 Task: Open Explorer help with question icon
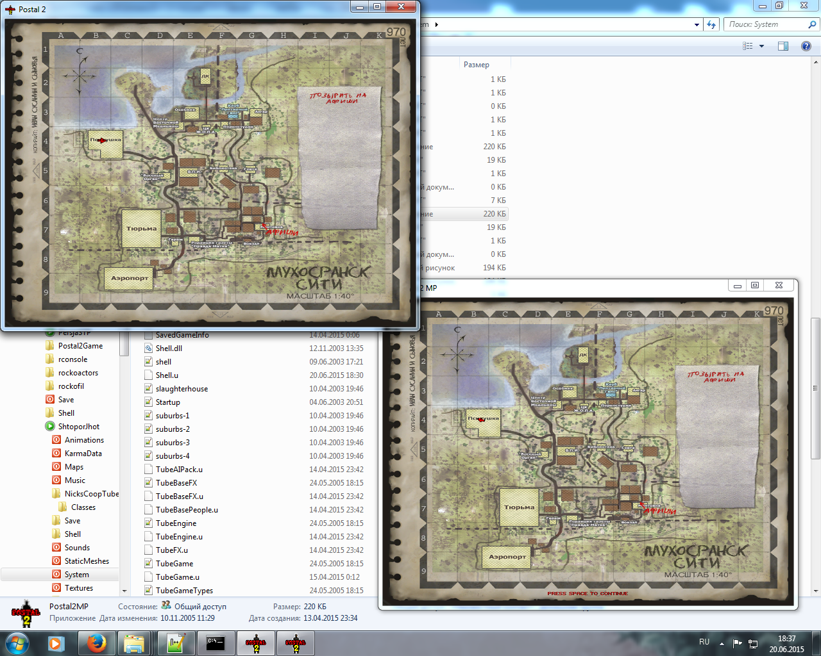point(806,46)
